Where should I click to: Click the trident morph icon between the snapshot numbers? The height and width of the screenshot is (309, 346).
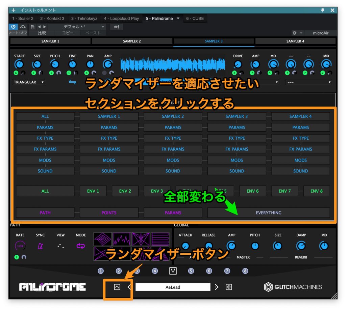[x=173, y=271]
